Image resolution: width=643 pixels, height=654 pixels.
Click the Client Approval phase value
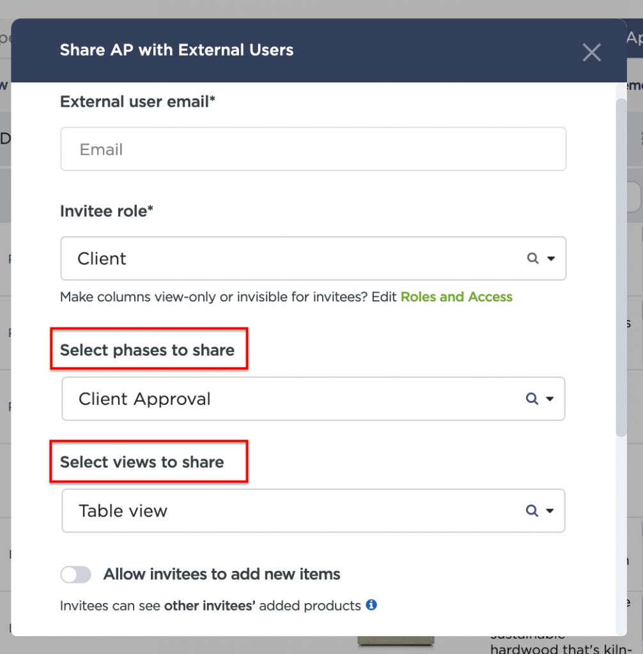coord(144,399)
